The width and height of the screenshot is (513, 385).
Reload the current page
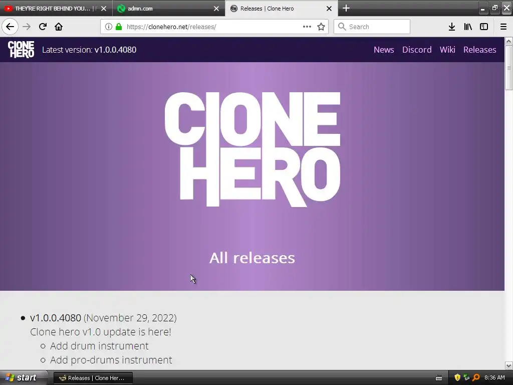[43, 27]
